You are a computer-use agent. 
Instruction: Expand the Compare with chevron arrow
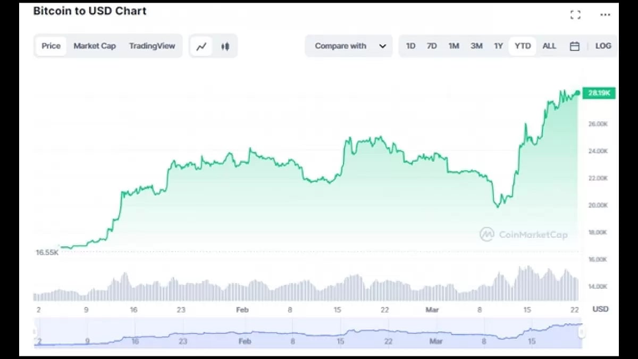point(382,46)
